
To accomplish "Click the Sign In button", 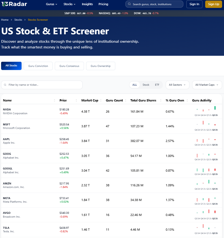I will (x=194, y=4).
